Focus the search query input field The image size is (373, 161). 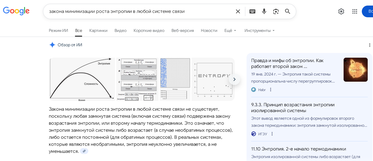140,11
